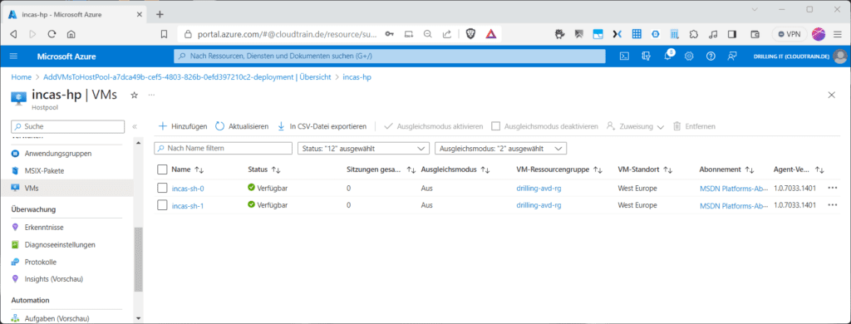Open a new browser tab
The width and height of the screenshot is (851, 324).
point(160,15)
